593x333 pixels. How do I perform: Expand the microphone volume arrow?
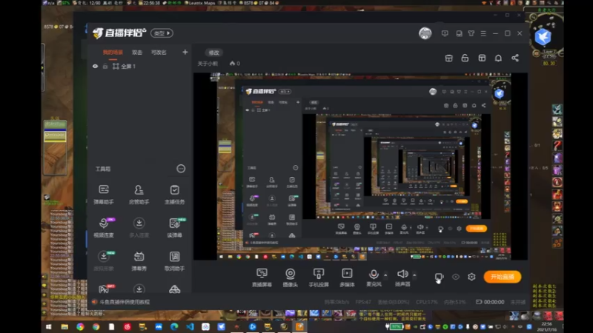coord(385,275)
